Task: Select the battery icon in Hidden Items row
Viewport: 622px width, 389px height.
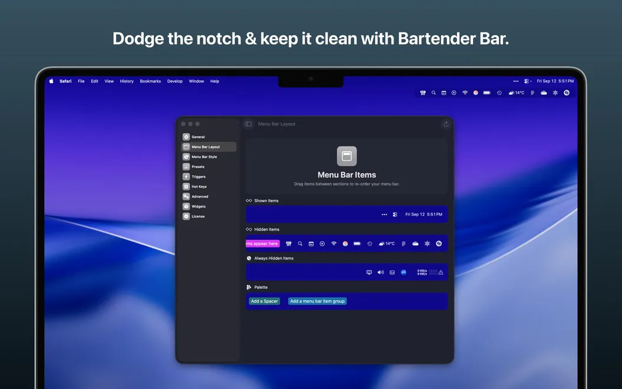Action: 358,244
